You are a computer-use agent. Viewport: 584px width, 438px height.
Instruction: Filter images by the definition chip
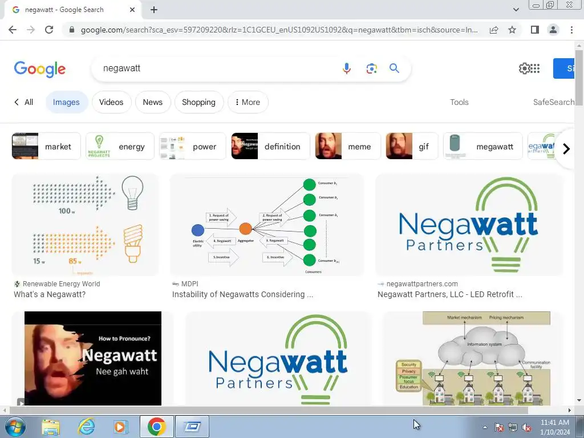(x=270, y=146)
